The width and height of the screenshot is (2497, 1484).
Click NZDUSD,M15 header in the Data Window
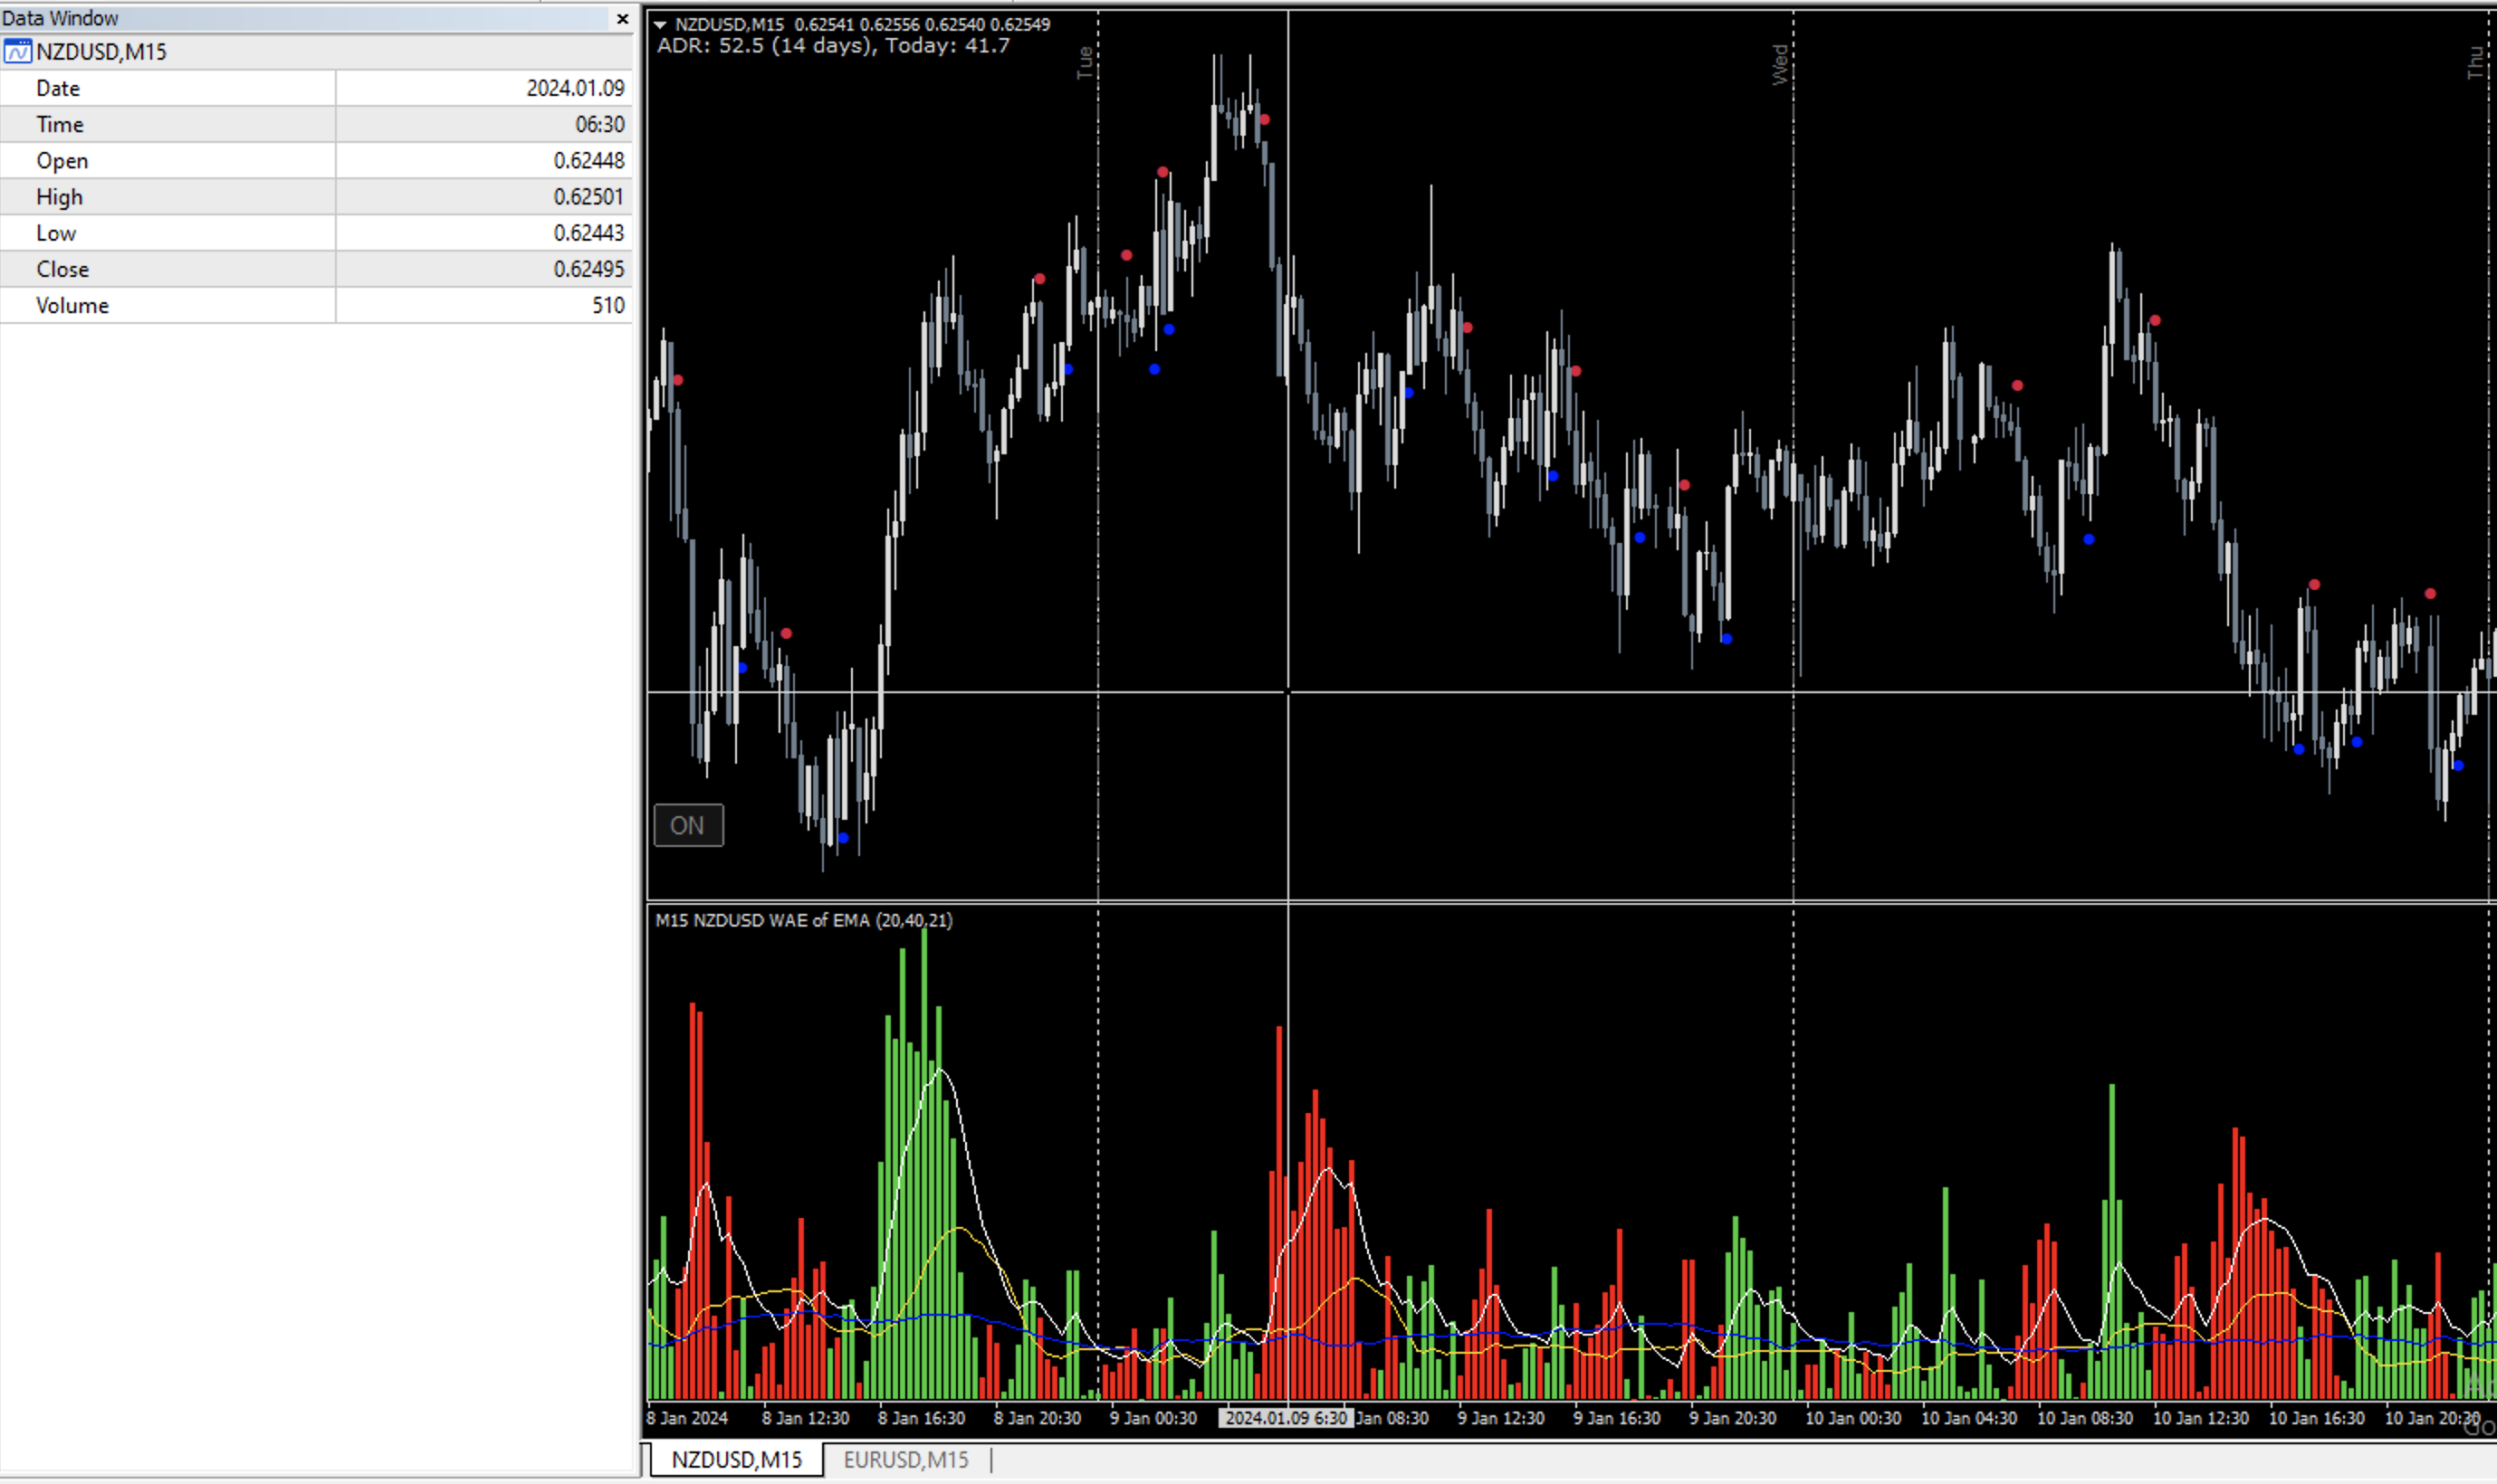click(x=101, y=51)
